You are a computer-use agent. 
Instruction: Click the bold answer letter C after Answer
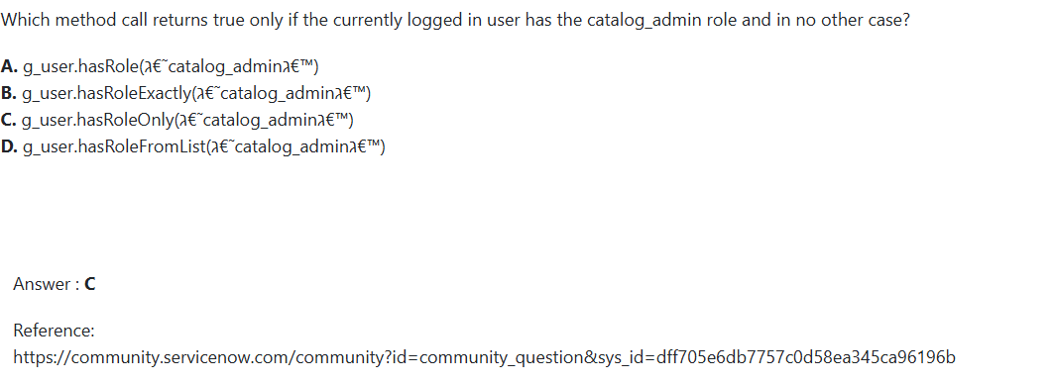click(90, 284)
